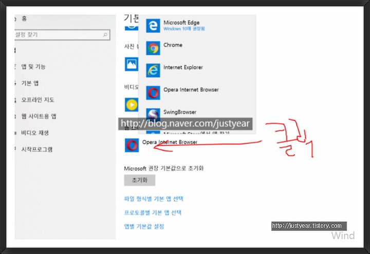The height and width of the screenshot is (254, 370).
Task: Open 앱 및 기능 section
Action: [x=33, y=67]
